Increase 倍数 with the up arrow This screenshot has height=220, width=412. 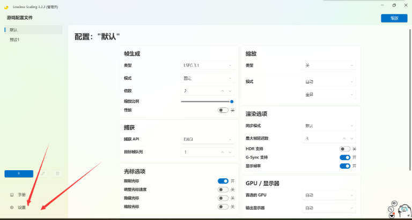pyautogui.click(x=223, y=91)
